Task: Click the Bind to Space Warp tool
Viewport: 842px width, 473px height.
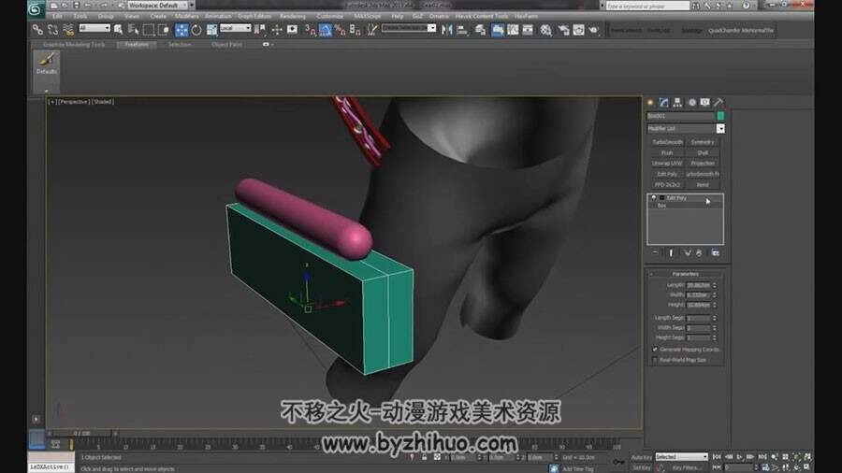Action: click(x=68, y=30)
